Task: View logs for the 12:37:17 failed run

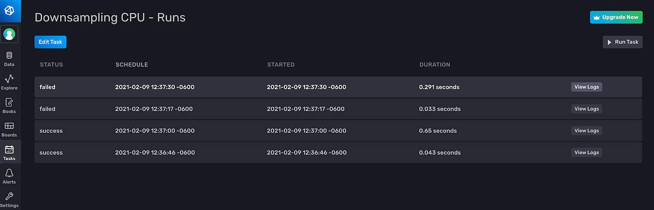Action: (586, 109)
